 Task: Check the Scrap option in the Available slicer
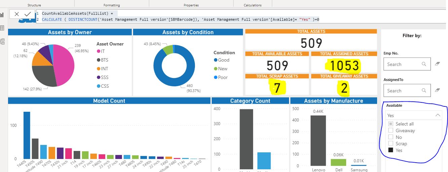pyautogui.click(x=391, y=144)
